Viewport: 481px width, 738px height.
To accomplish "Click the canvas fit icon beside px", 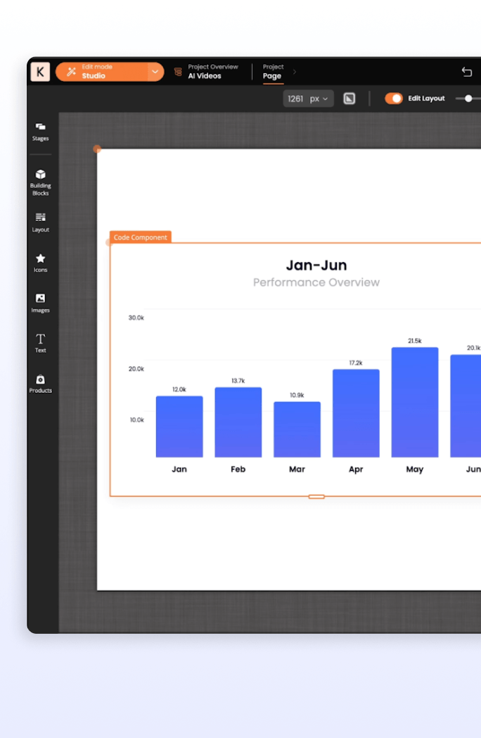I will [x=349, y=99].
